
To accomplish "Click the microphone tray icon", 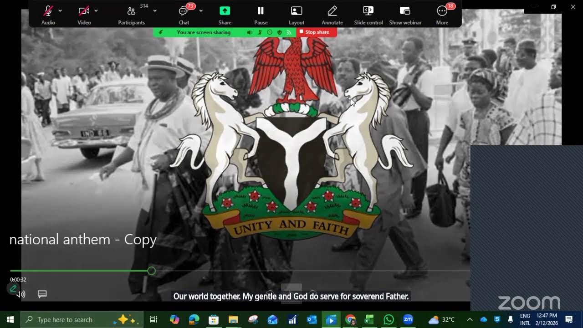I will tap(511, 320).
